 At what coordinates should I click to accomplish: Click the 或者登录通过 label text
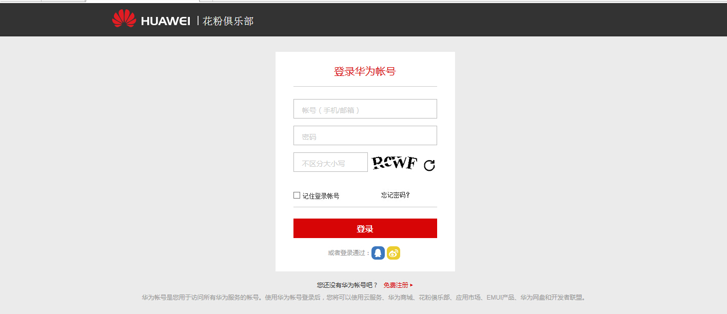[349, 253]
